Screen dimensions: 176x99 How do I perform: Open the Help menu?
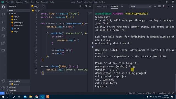click(52, 2)
